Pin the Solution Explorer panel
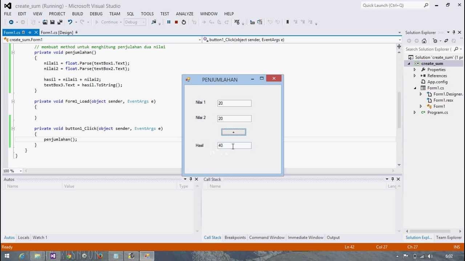This screenshot has height=261, width=465. pyautogui.click(x=454, y=33)
